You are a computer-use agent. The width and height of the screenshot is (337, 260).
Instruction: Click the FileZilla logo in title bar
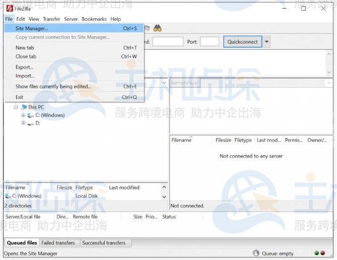10,9
